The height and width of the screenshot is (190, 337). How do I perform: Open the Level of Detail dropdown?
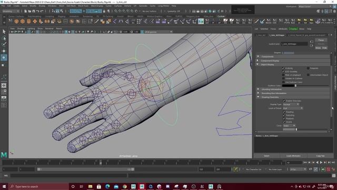[x=293, y=108]
